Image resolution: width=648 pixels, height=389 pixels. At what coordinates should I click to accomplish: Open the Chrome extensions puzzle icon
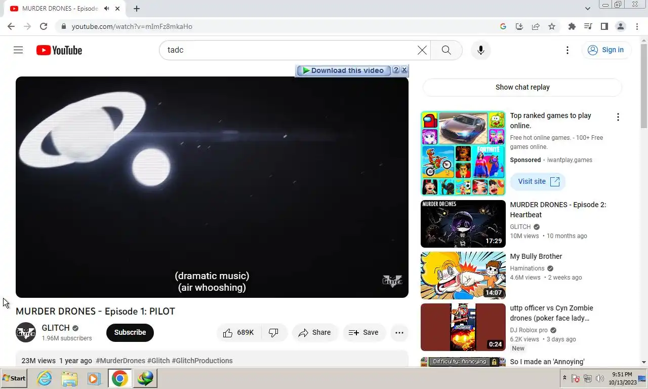pos(572,26)
